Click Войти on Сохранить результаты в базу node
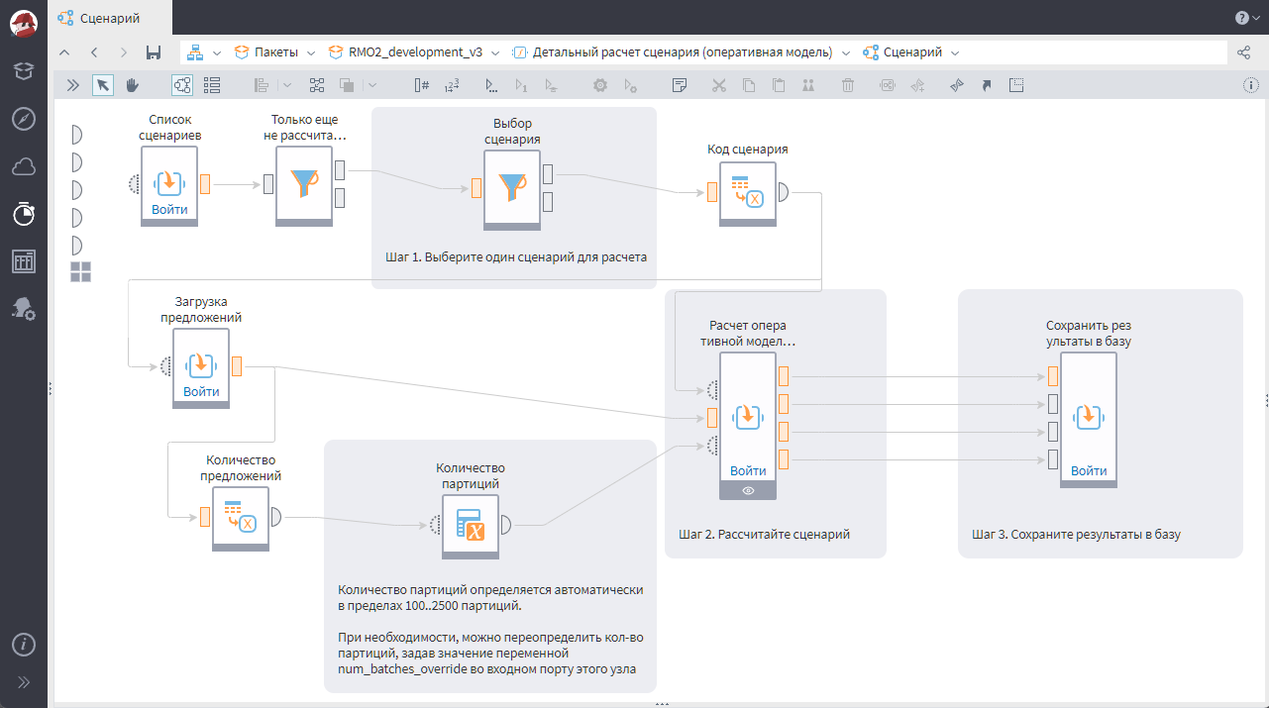The image size is (1269, 708). [x=1089, y=471]
